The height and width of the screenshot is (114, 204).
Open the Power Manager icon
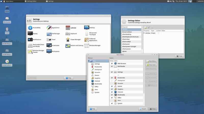pos(68,40)
